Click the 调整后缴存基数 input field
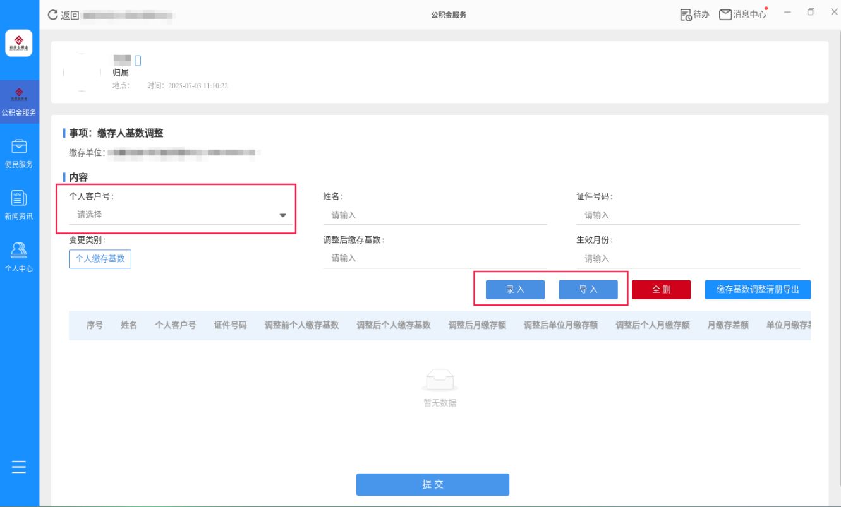The height and width of the screenshot is (507, 841). (x=435, y=259)
